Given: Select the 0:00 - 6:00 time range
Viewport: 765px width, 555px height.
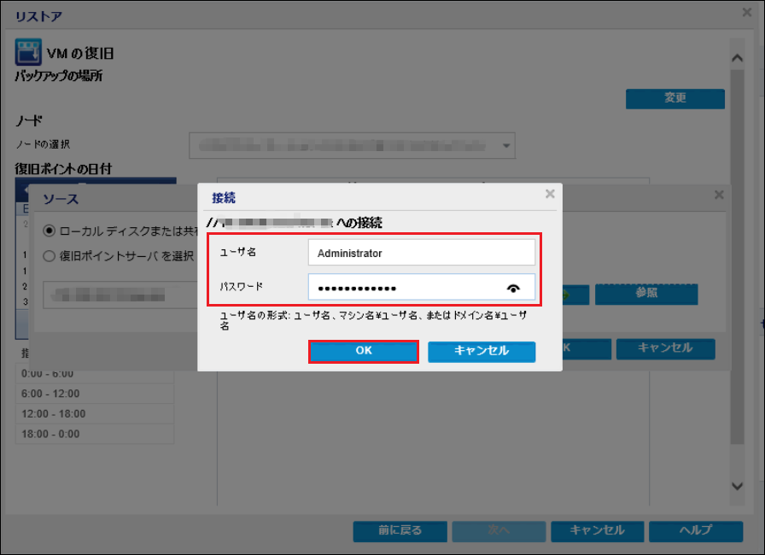Looking at the screenshot, I should pyautogui.click(x=95, y=374).
